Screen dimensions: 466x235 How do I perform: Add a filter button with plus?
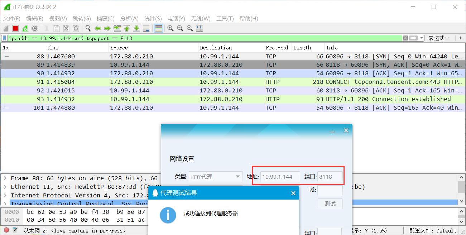[x=460, y=38]
